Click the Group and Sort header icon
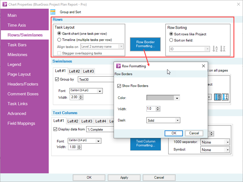This screenshot has width=243, height=182. (53, 12)
